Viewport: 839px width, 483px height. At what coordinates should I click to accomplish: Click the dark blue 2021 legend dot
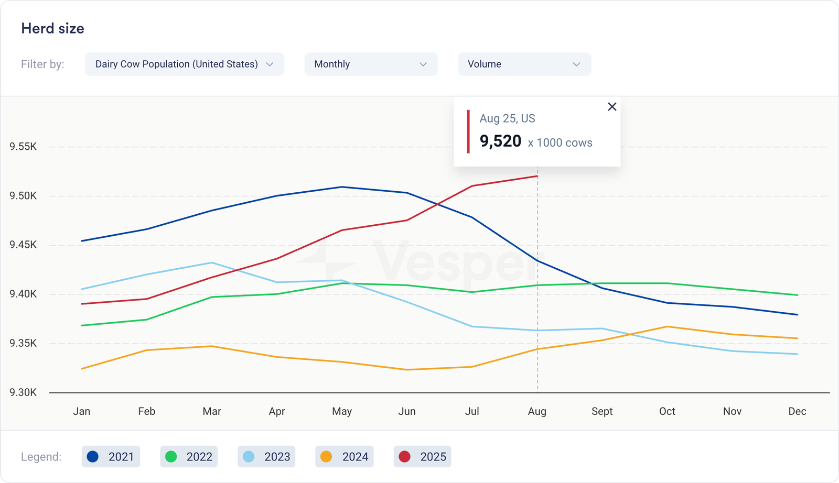(x=93, y=457)
